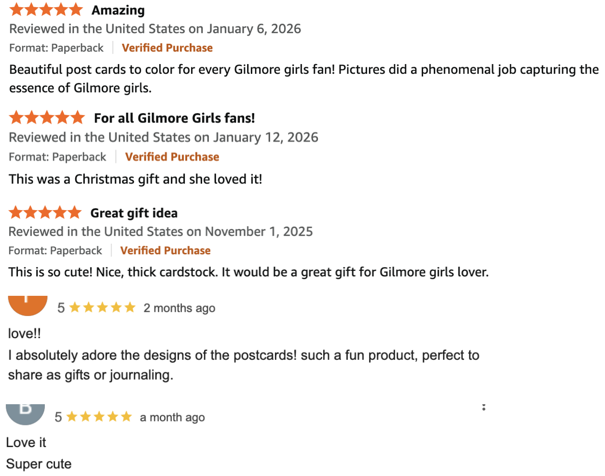Click Verified Purchase under the January 6 review
Viewport: 605px width, 476px height.
click(x=167, y=48)
